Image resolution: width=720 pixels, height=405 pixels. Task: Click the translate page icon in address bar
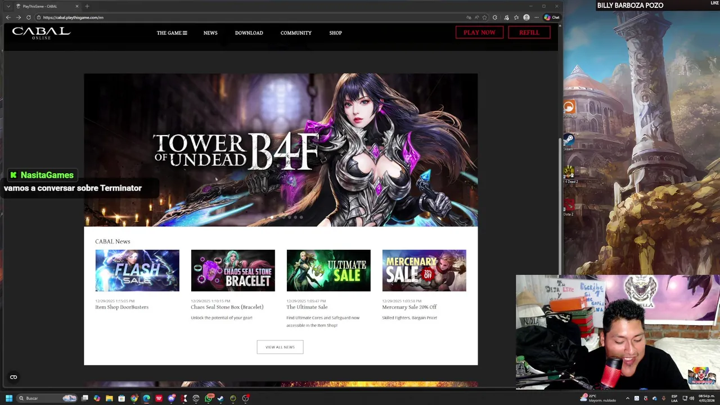click(469, 17)
